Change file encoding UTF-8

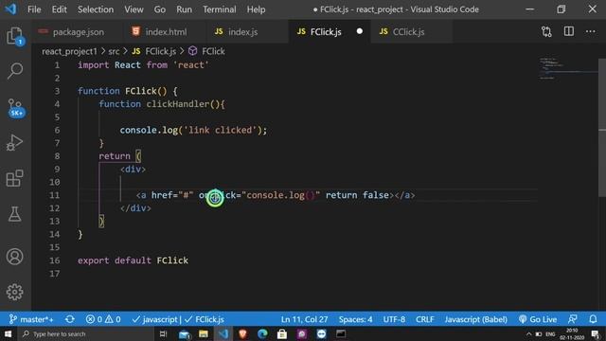pos(394,319)
